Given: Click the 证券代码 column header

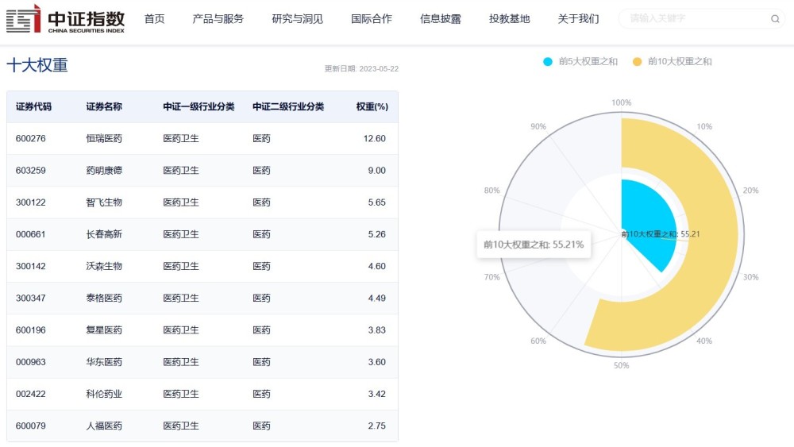Looking at the screenshot, I should coord(33,107).
